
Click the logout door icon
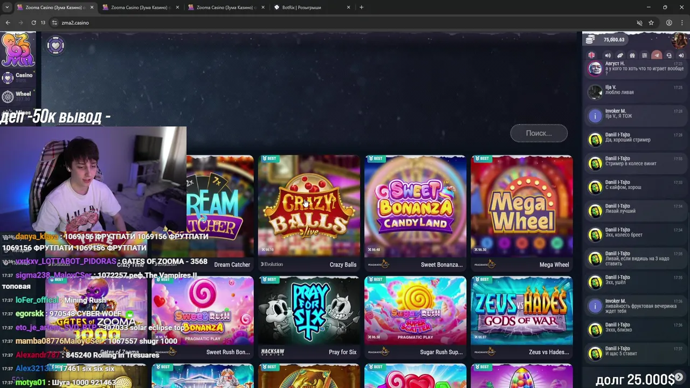681,56
